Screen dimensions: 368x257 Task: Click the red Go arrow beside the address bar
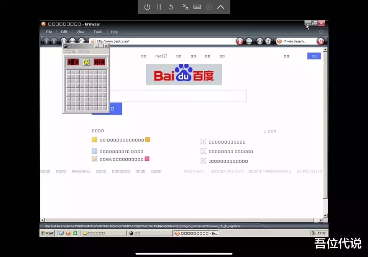tap(239, 41)
